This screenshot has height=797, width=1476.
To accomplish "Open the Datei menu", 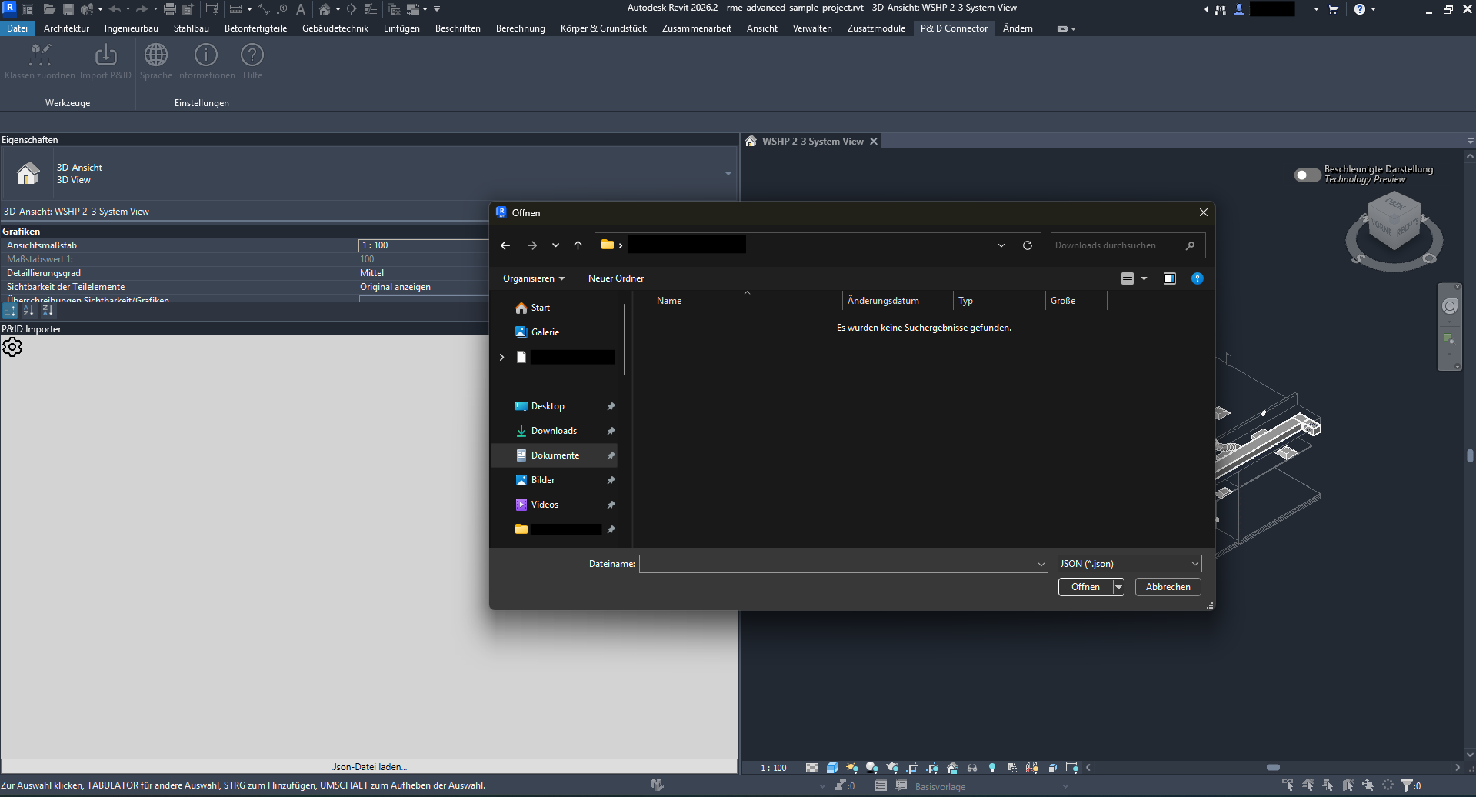I will click(x=17, y=28).
